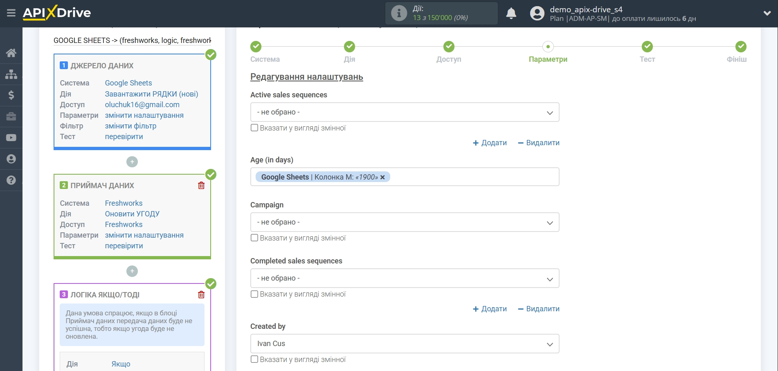Expand the Created by dropdown showing Ivan Cus
This screenshot has width=778, height=371.
click(404, 344)
